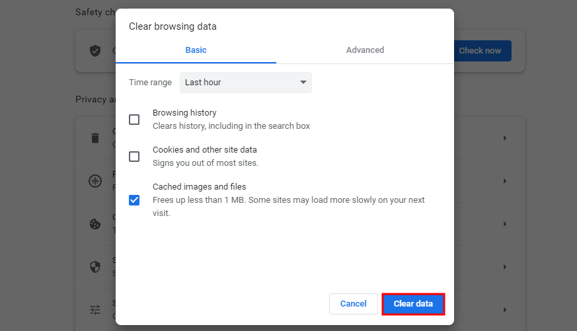Image resolution: width=577 pixels, height=331 pixels.
Task: Click 'Clears history, including in the search box'
Action: pyautogui.click(x=231, y=126)
